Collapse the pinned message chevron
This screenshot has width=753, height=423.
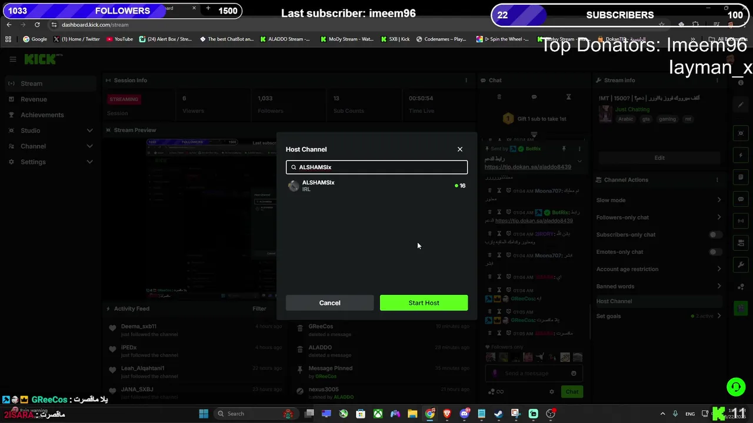(579, 161)
